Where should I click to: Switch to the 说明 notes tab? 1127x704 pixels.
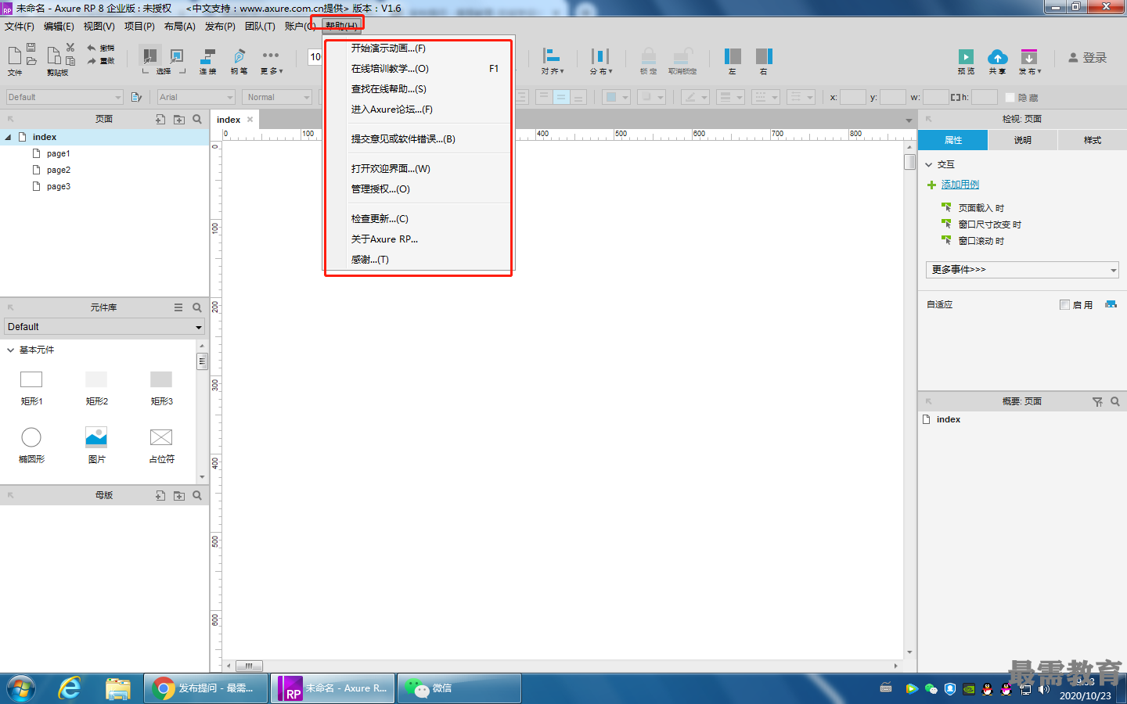pyautogui.click(x=1023, y=140)
